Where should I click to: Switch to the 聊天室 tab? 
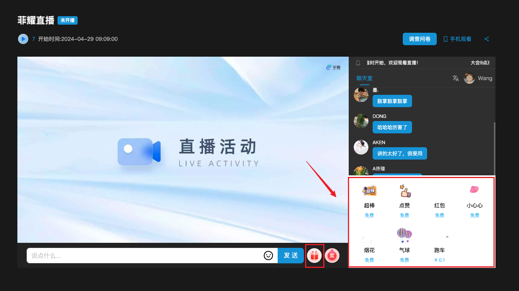(365, 78)
